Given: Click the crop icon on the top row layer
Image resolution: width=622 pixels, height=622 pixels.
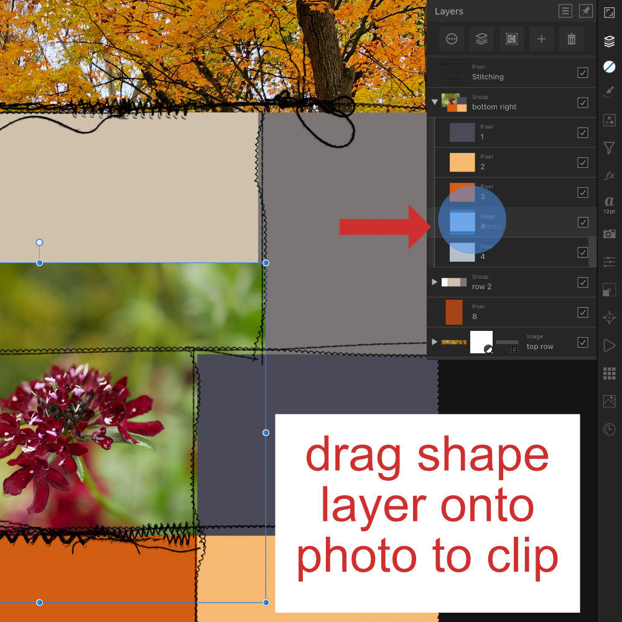Looking at the screenshot, I should pos(514,349).
